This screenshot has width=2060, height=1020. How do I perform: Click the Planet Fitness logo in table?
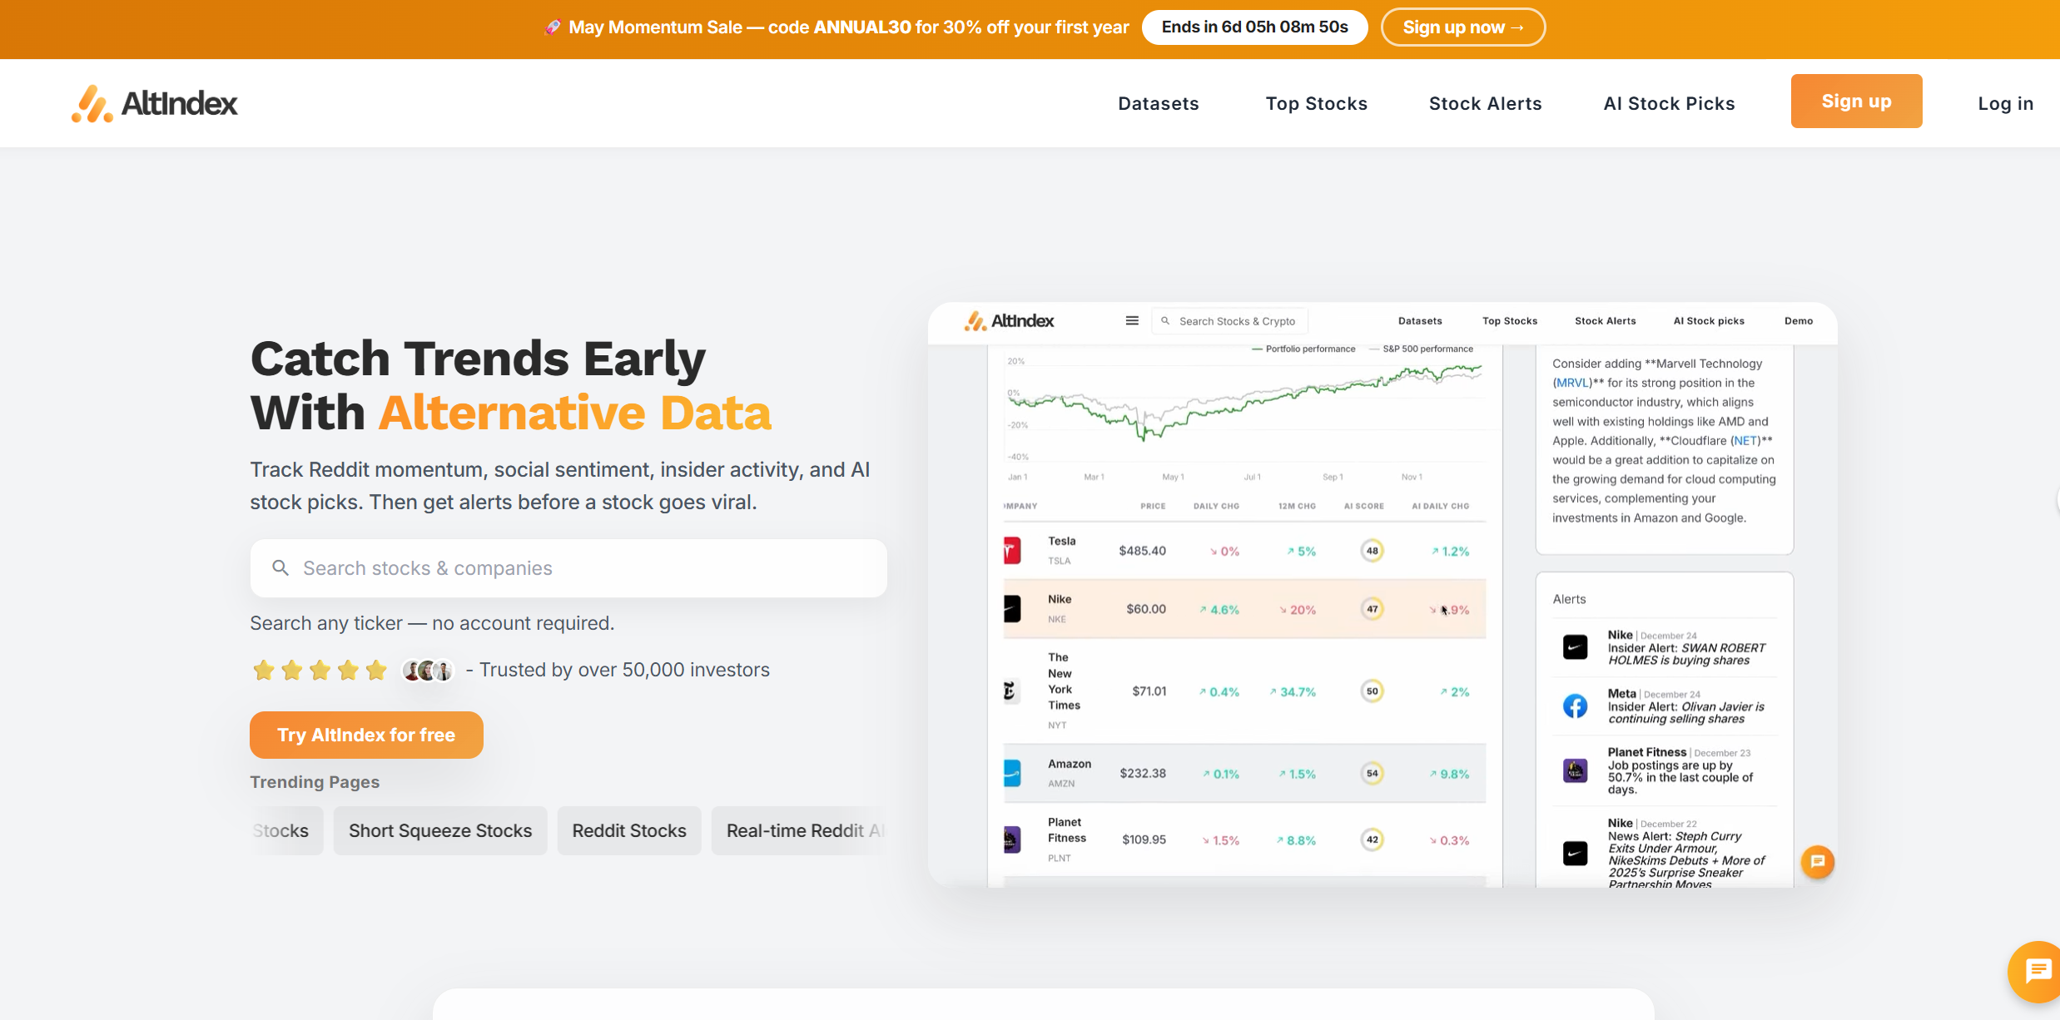click(x=1012, y=839)
